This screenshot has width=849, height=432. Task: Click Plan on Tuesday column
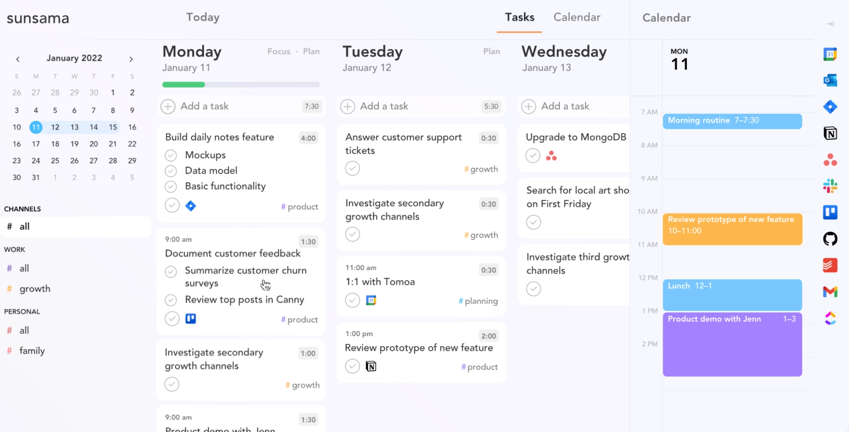click(491, 52)
